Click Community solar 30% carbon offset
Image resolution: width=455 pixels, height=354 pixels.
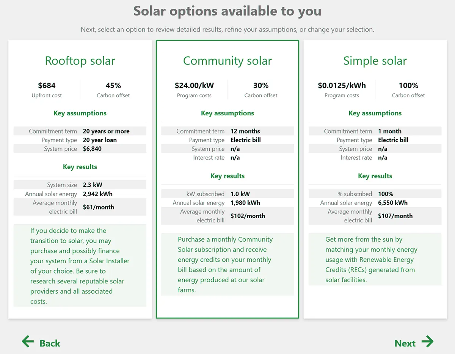pyautogui.click(x=261, y=86)
